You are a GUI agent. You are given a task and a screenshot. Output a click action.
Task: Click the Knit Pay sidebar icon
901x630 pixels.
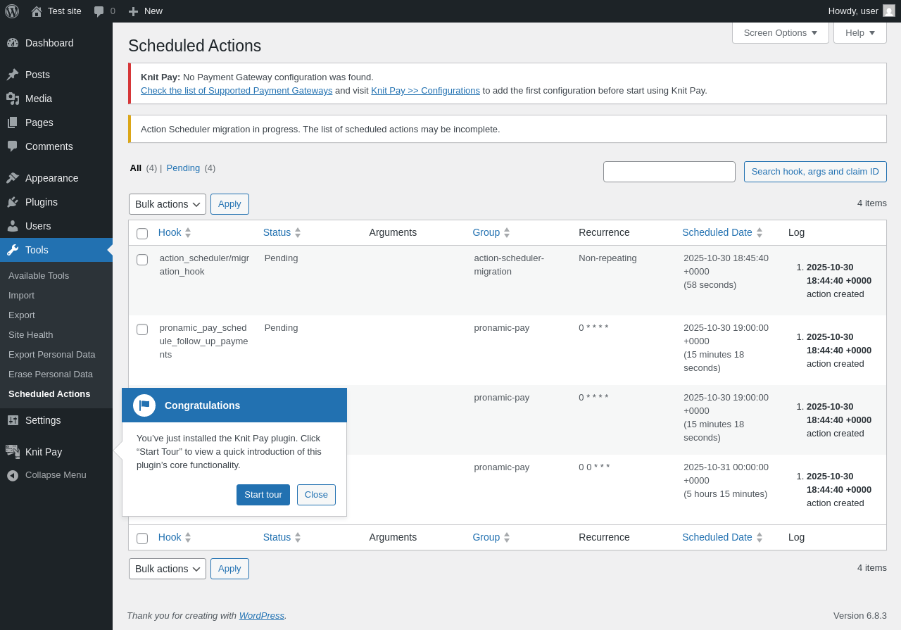tap(13, 452)
